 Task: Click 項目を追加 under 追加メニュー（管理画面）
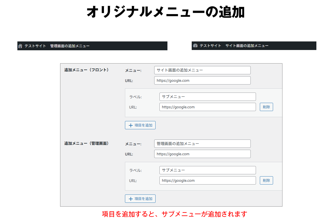(x=140, y=199)
